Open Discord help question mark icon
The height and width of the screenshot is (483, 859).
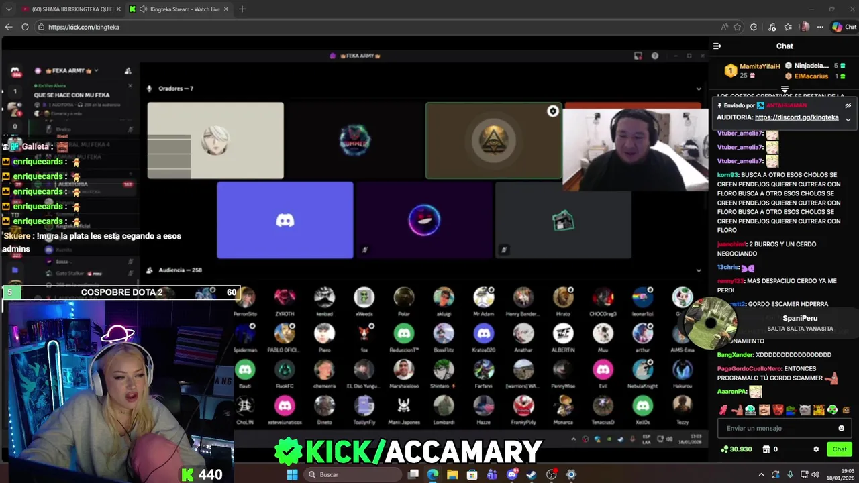tap(655, 56)
